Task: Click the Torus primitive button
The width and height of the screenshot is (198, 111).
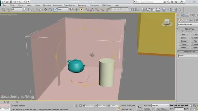Action: tap(183, 44)
